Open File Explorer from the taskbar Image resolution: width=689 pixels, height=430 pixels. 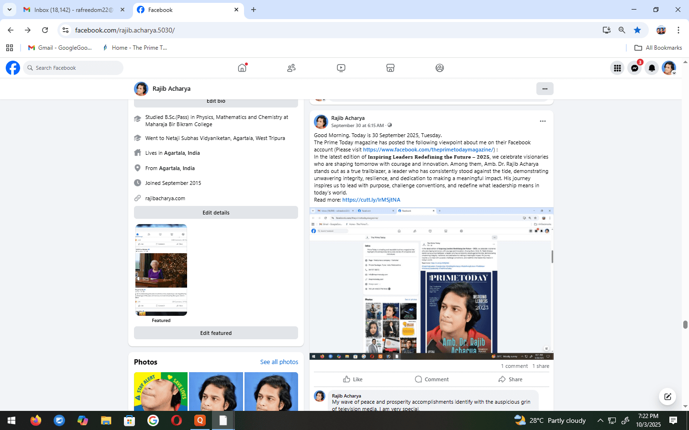click(x=106, y=420)
